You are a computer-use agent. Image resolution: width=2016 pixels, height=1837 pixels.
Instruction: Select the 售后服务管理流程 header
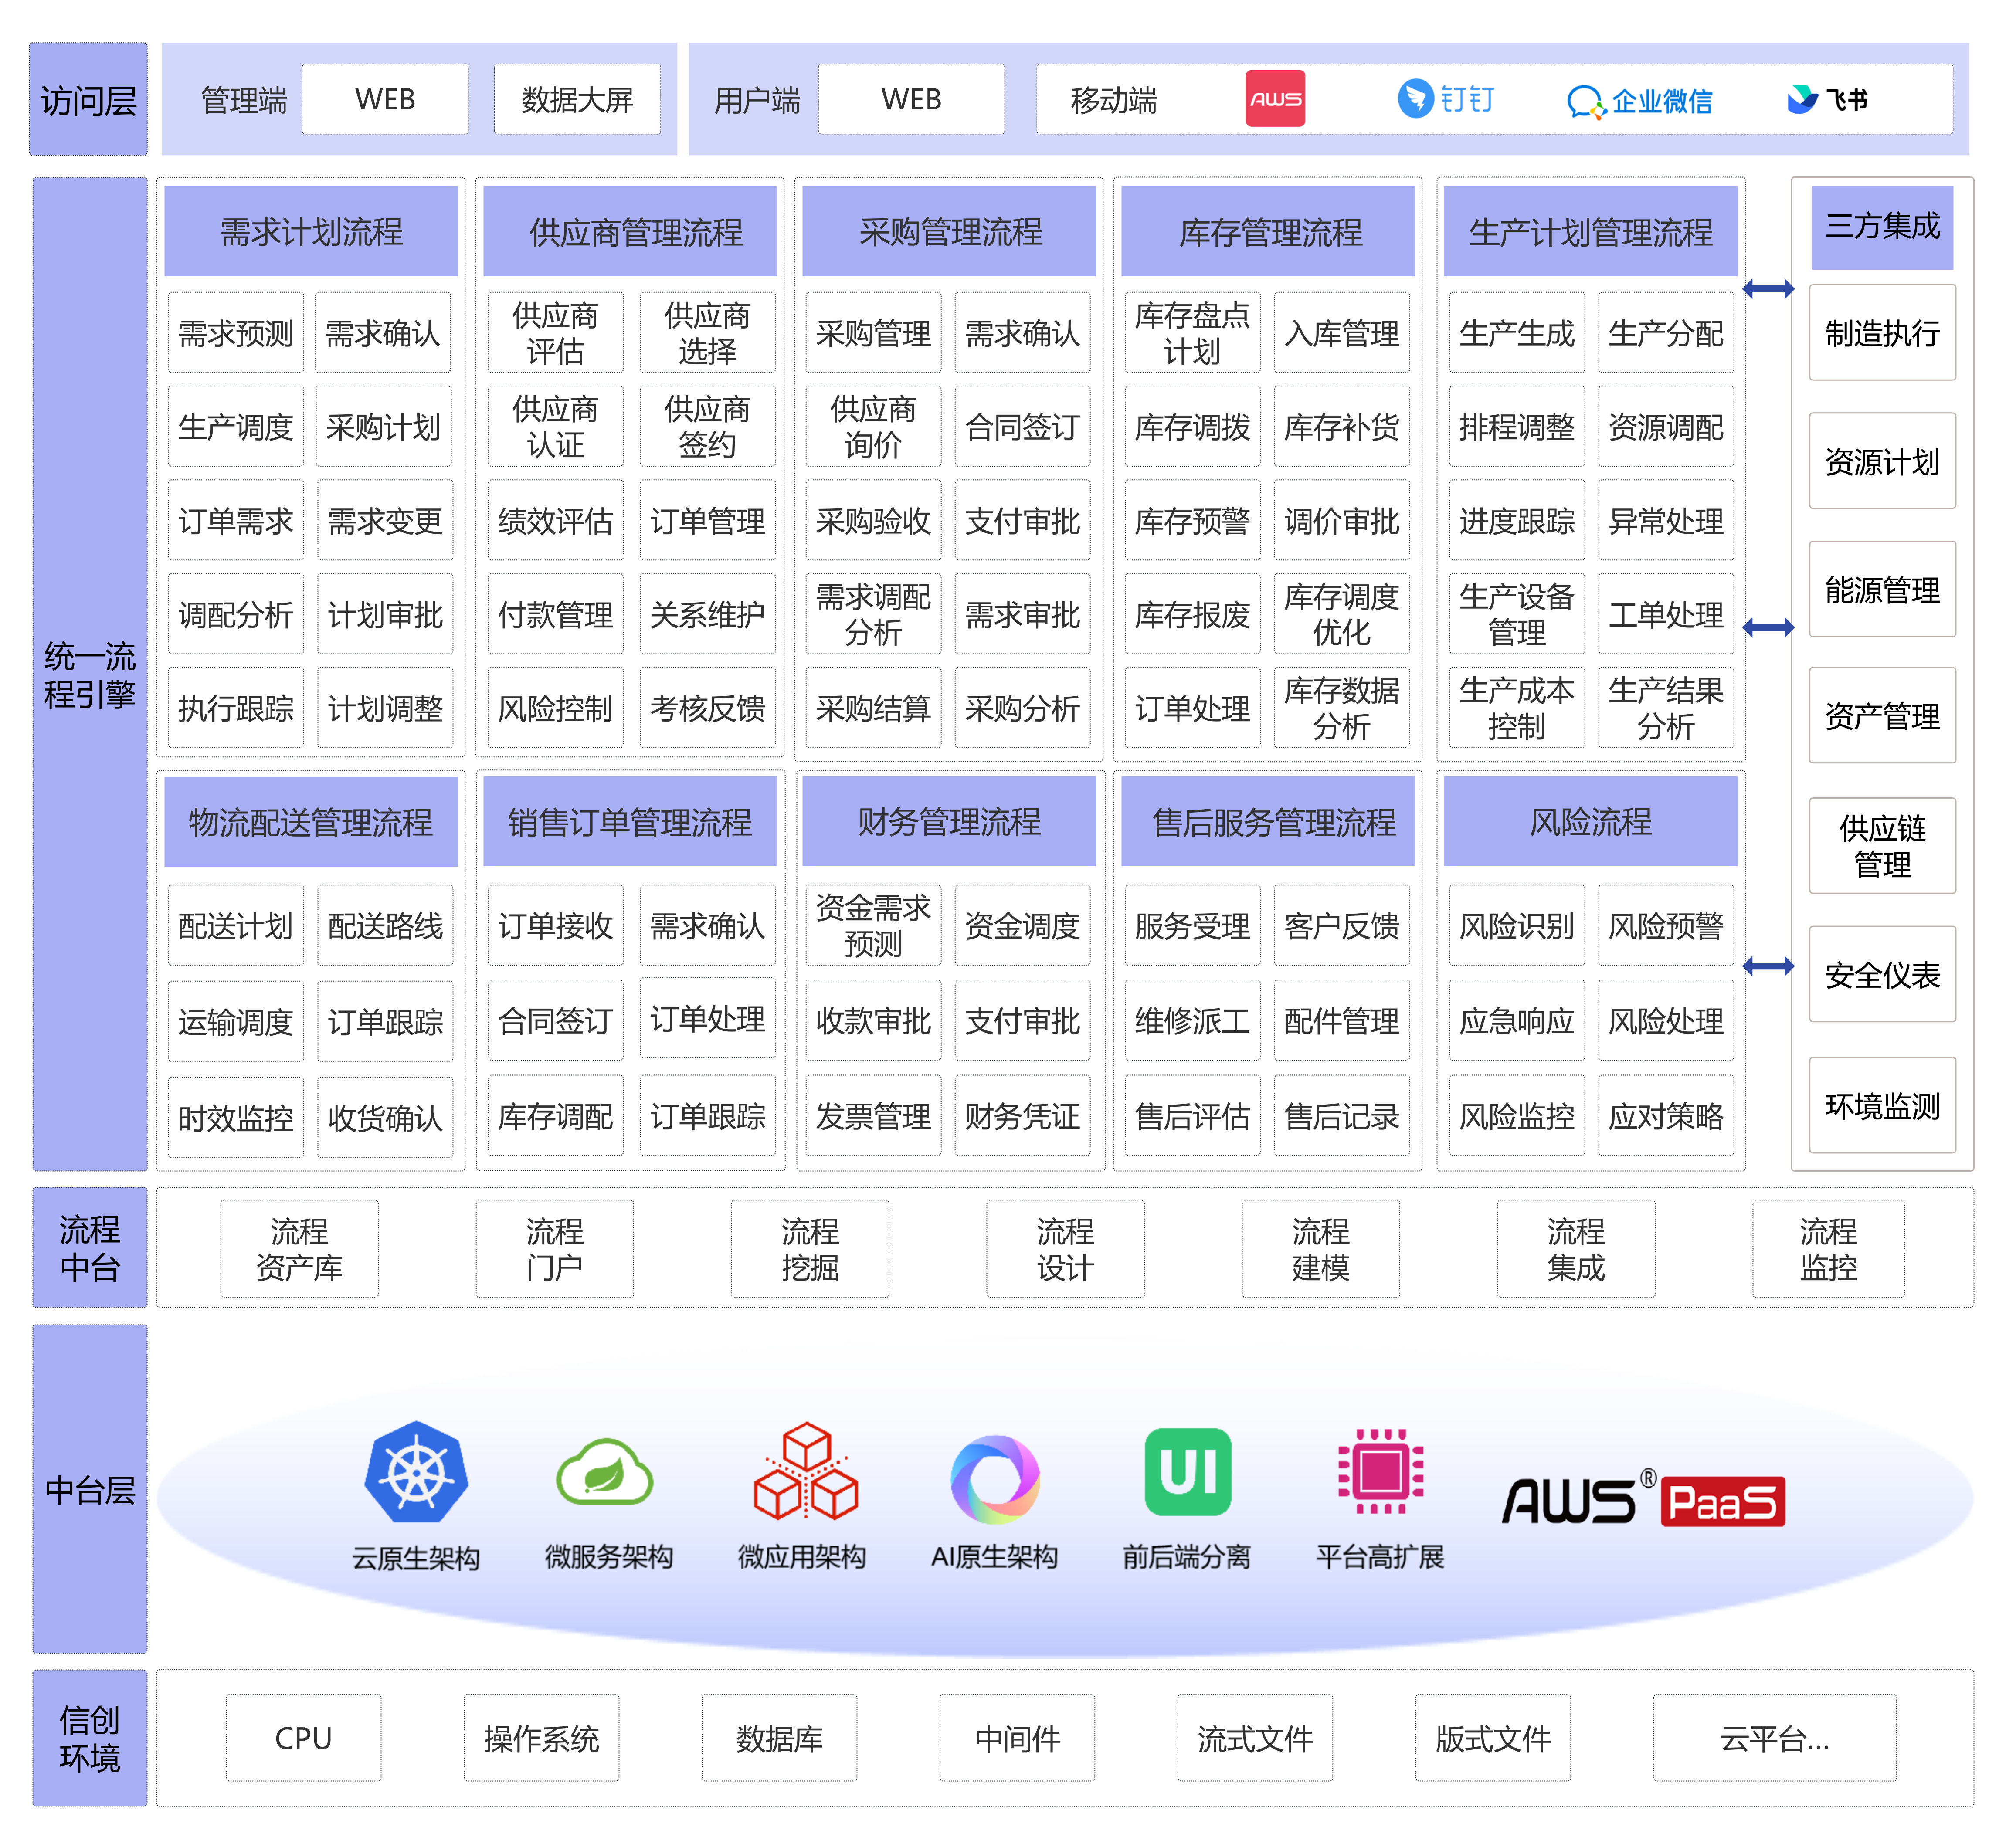(1268, 822)
